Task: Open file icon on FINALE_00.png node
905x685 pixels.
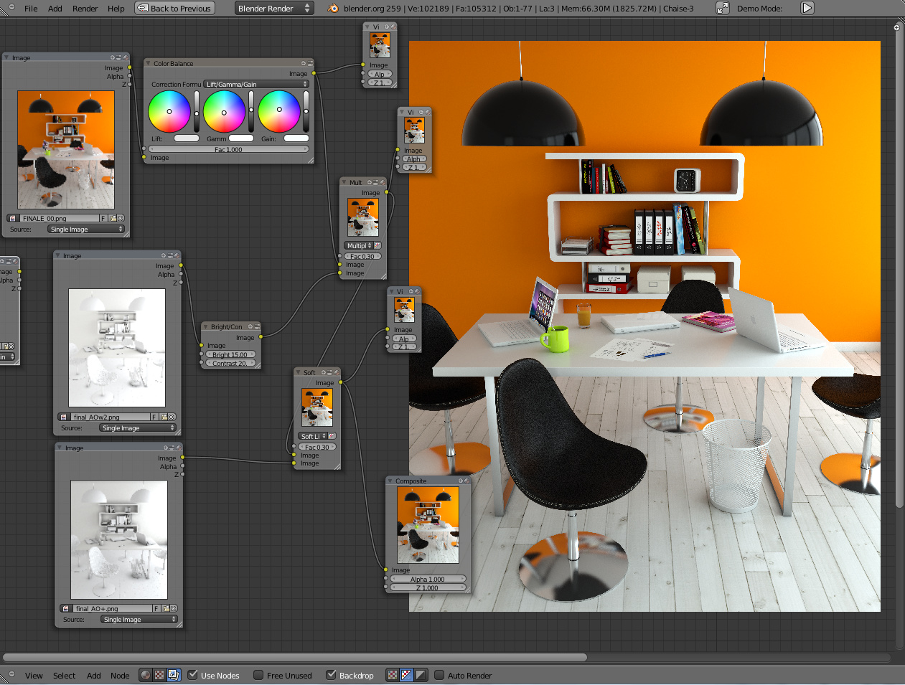Action: click(112, 218)
